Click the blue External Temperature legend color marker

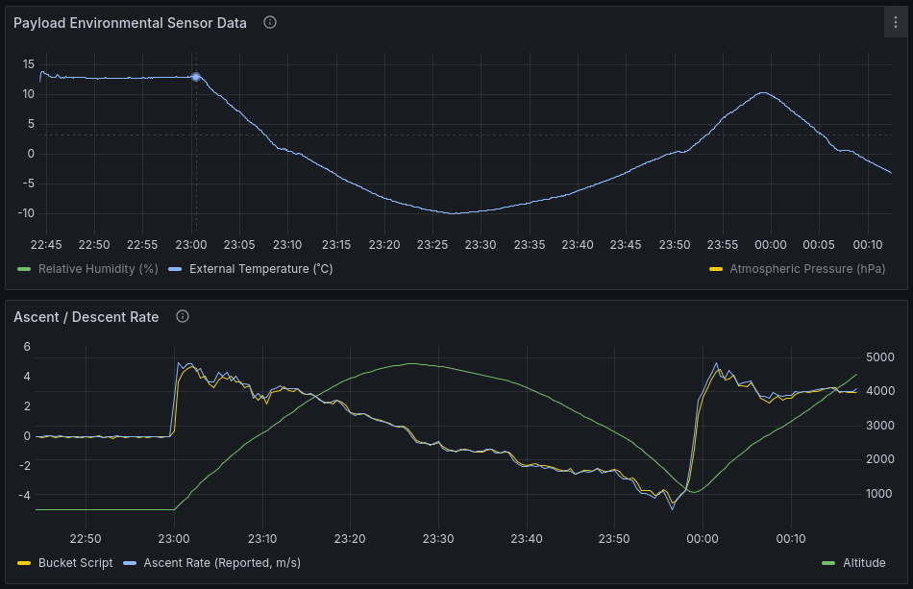tap(176, 269)
